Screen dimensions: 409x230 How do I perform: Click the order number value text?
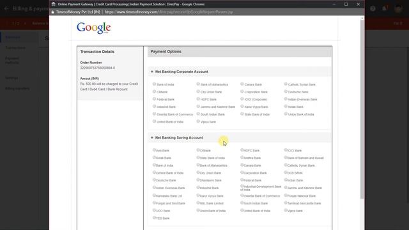pos(98,68)
